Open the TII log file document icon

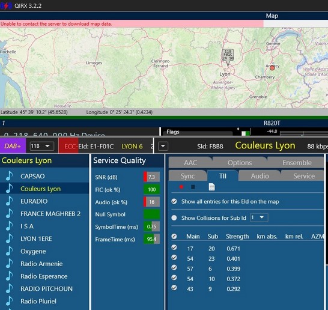pos(211,187)
